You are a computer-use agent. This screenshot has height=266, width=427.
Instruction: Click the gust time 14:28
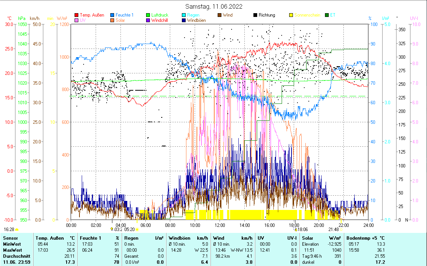[x=176, y=250]
